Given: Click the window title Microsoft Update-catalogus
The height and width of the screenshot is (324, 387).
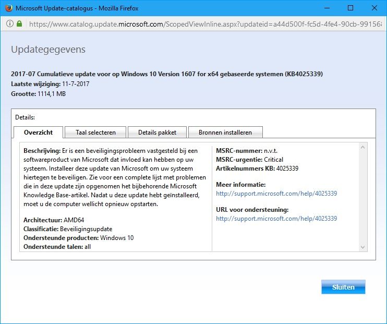Looking at the screenshot, I should 77,8.
